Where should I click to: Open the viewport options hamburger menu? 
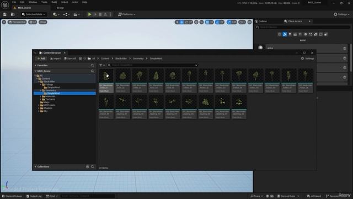click(x=4, y=22)
